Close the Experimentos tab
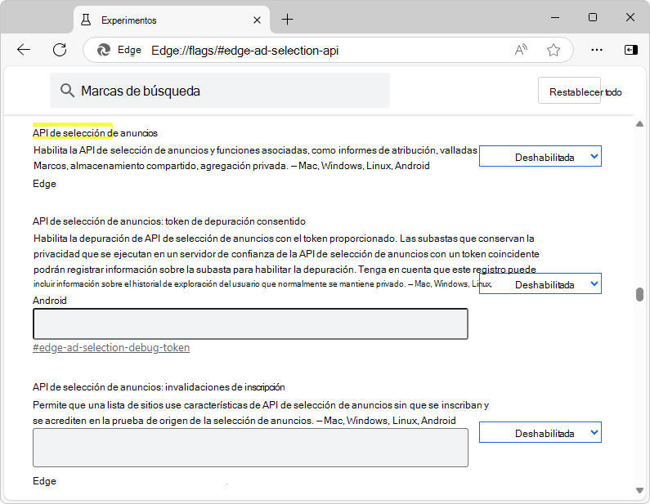Viewport: 650px width, 504px height. tap(258, 20)
